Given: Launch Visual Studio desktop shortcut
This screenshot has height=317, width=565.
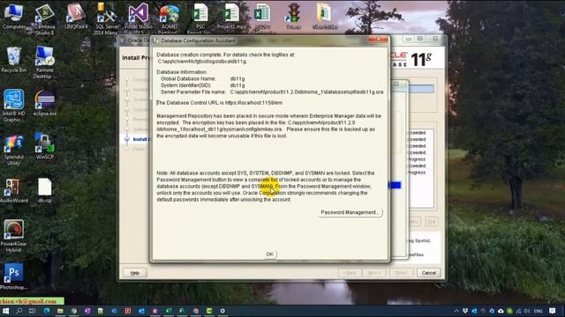Looking at the screenshot, I should pos(139,18).
